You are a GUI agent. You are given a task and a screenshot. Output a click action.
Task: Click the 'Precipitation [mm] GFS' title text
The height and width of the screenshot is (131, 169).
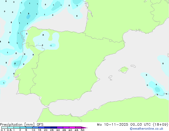click(22, 125)
